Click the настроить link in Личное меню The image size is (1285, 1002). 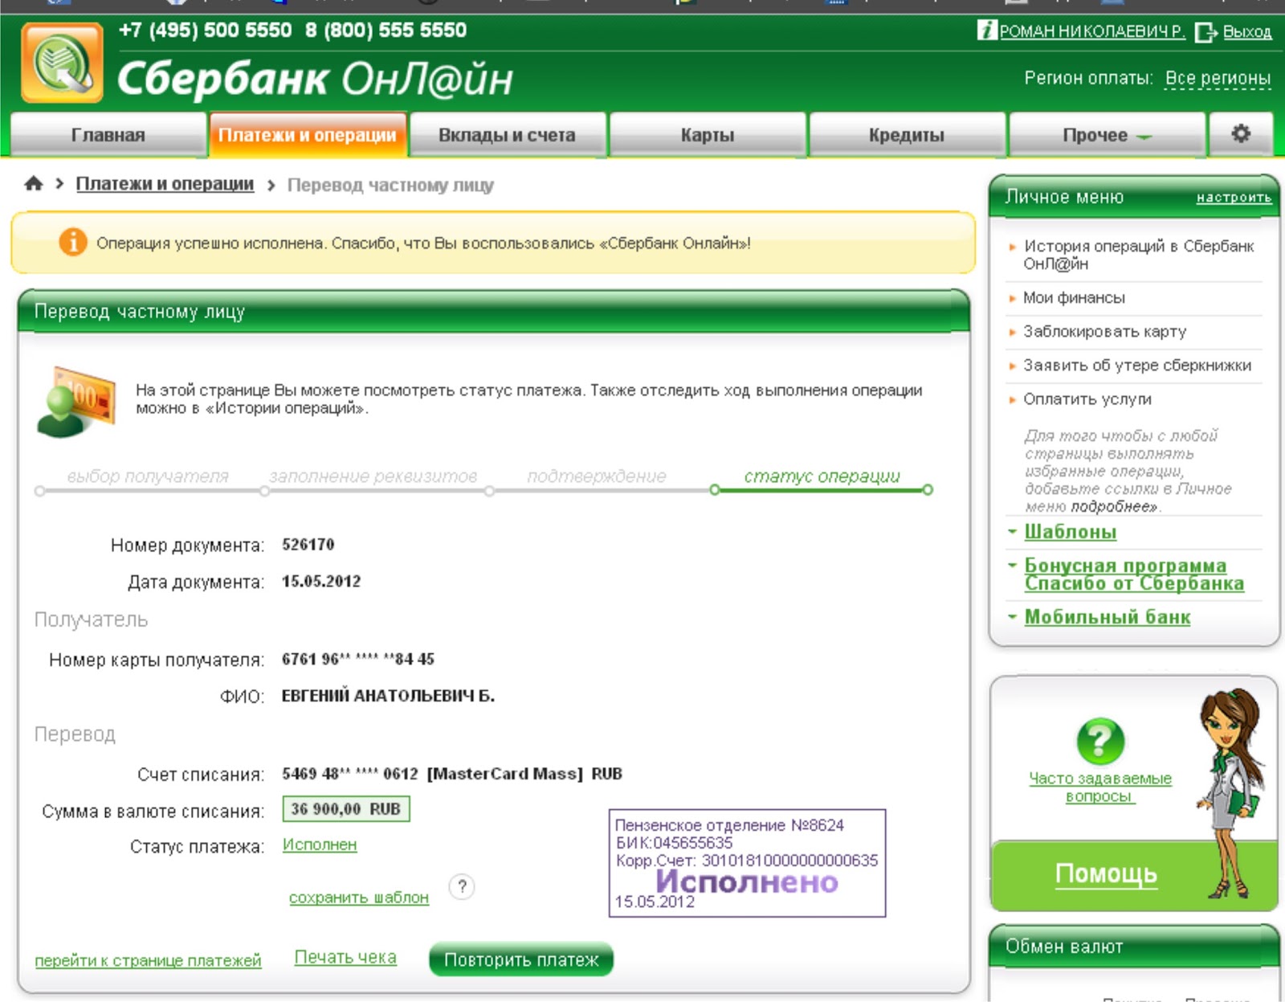click(1234, 198)
